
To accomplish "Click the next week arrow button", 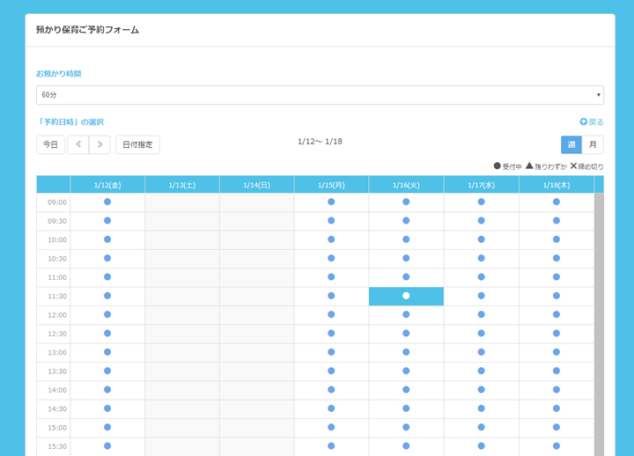I will pyautogui.click(x=100, y=144).
